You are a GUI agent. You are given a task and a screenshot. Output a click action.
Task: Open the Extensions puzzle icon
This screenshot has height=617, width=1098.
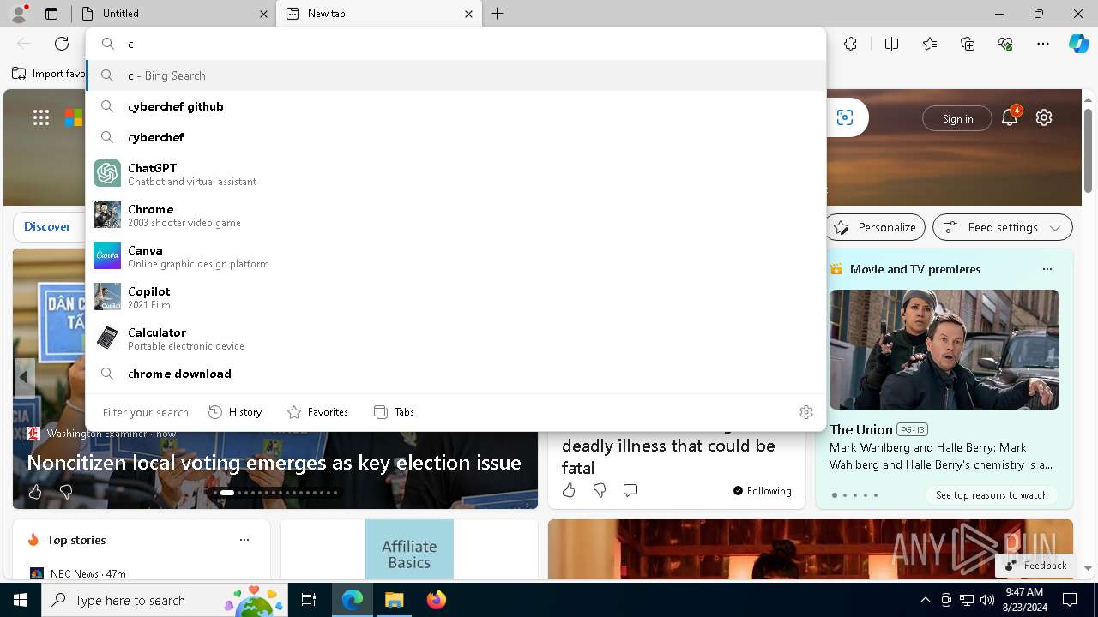pos(850,44)
